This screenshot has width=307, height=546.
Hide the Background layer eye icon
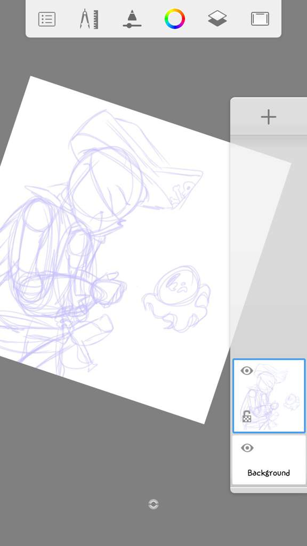click(247, 448)
